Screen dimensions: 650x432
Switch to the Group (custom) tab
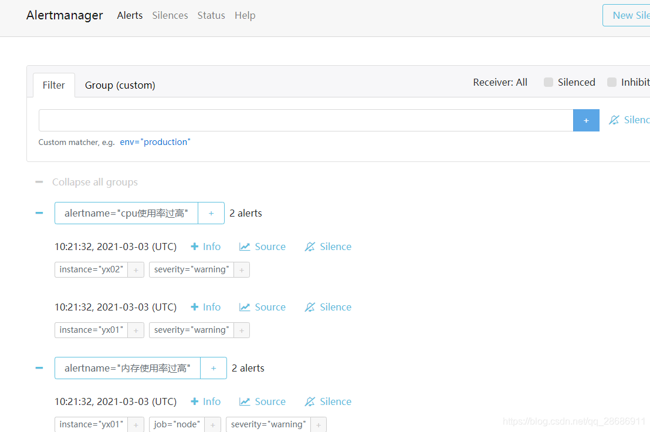click(120, 85)
